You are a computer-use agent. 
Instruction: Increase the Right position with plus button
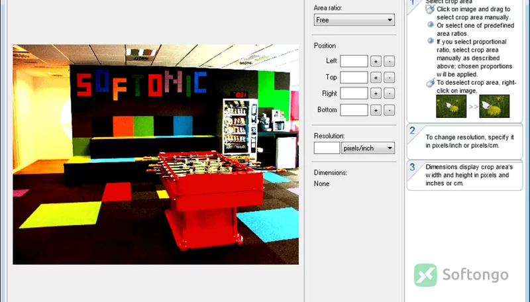point(376,93)
